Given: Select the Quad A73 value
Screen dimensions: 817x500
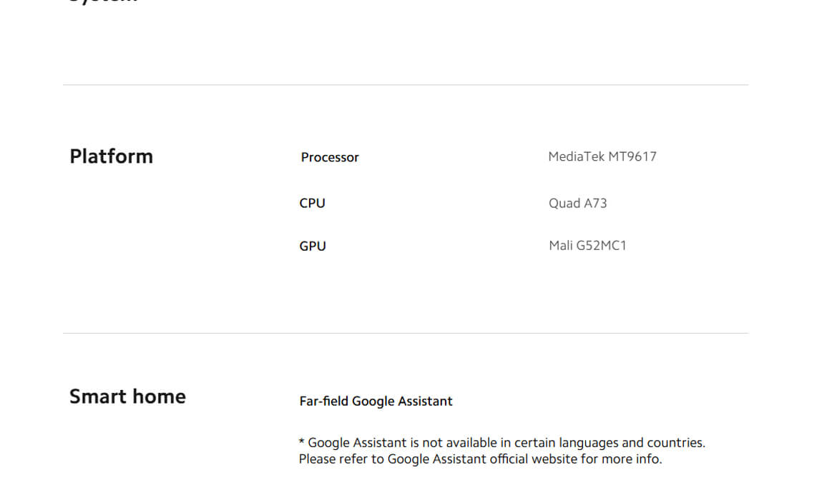Looking at the screenshot, I should (x=577, y=203).
